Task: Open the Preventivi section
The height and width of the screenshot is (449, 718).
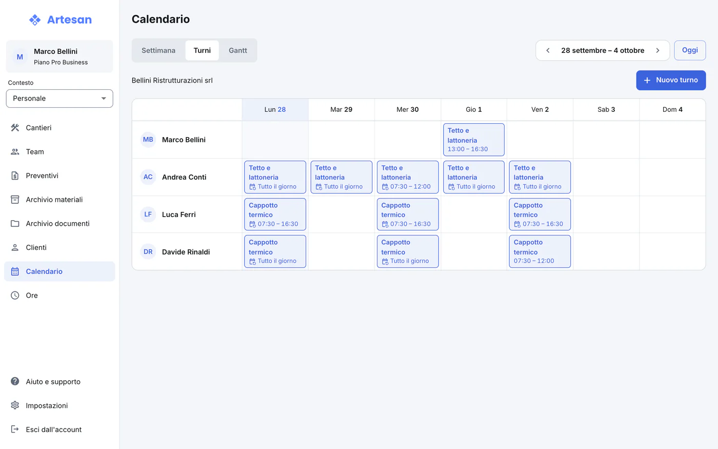Action: click(59, 175)
